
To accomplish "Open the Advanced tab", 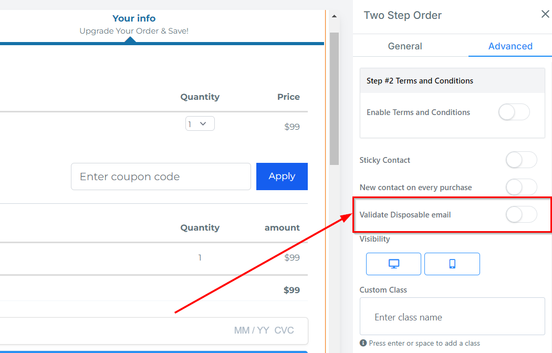I will pyautogui.click(x=510, y=46).
